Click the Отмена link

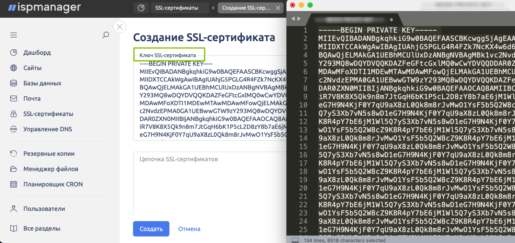189,229
